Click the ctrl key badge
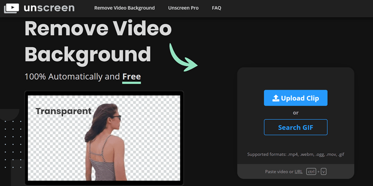This screenshot has width=373, height=186. coord(311,172)
